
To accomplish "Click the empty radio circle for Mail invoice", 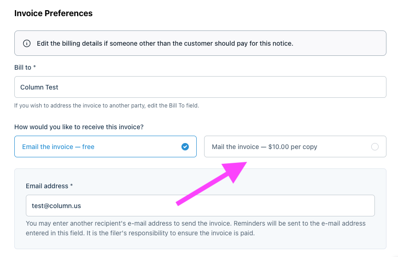I will (374, 147).
